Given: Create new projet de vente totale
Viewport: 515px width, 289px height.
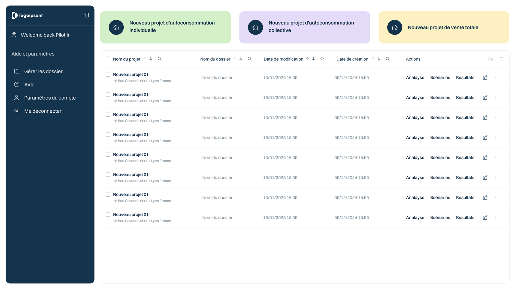Looking at the screenshot, I should [444, 27].
